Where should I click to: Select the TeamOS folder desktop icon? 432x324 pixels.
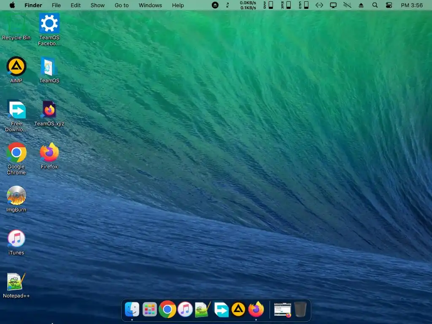(x=49, y=70)
